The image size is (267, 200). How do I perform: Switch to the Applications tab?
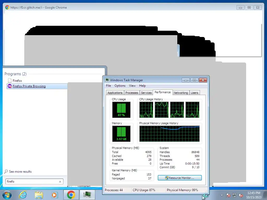(x=115, y=93)
